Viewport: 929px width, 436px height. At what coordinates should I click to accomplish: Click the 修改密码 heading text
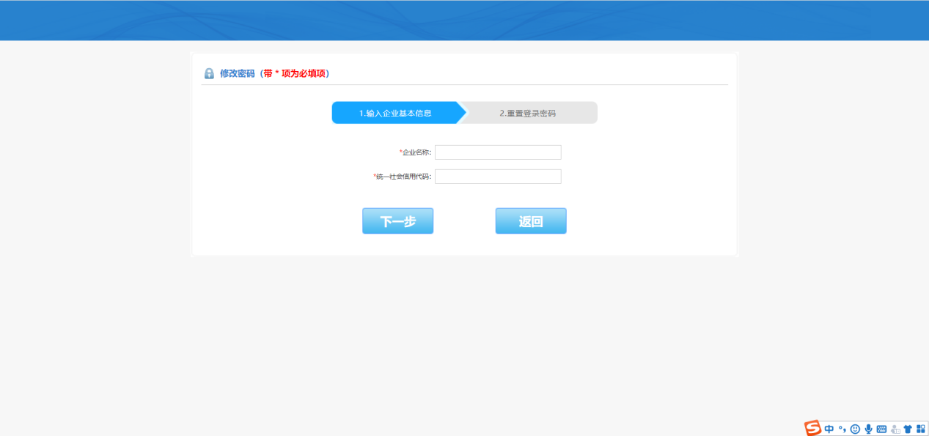coord(237,73)
